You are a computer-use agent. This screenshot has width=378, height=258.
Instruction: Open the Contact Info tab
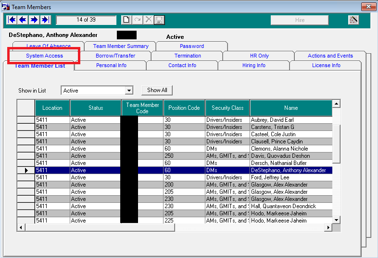(x=182, y=65)
